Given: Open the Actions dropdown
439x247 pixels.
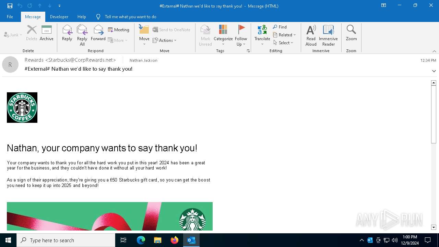Looking at the screenshot, I should click(165, 40).
